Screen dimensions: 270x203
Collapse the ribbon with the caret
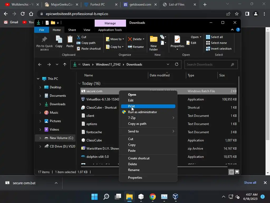pyautogui.click(x=232, y=30)
